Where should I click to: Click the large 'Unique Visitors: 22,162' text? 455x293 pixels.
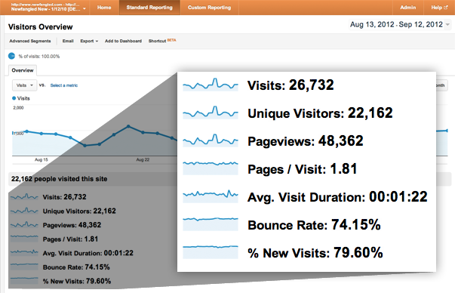pyautogui.click(x=320, y=113)
